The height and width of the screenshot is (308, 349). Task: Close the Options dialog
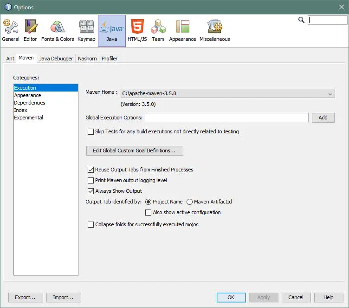[x=342, y=7]
